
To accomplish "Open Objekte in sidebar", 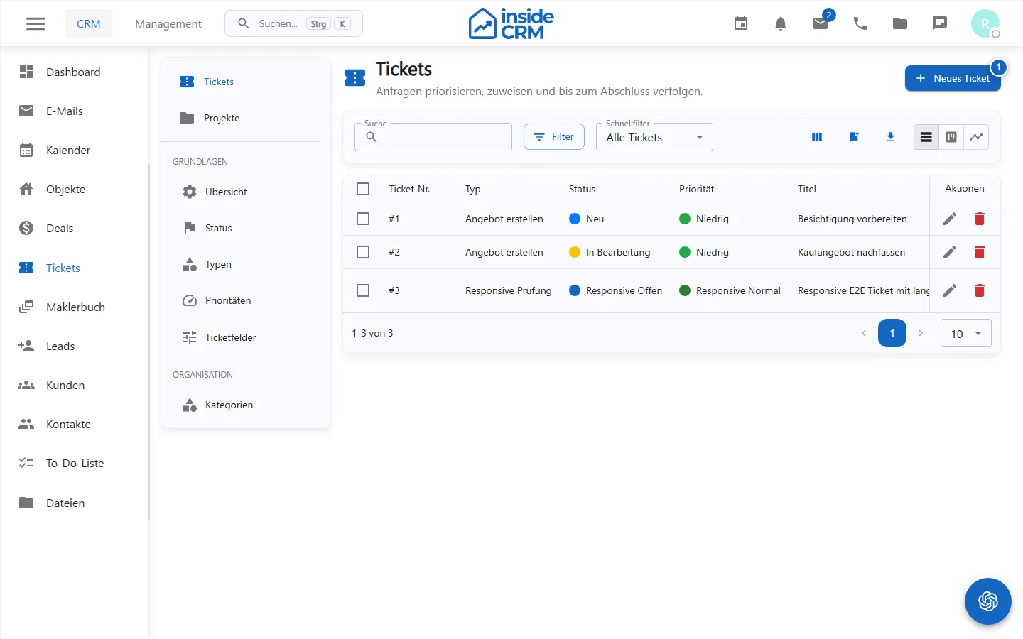I will coord(75,189).
